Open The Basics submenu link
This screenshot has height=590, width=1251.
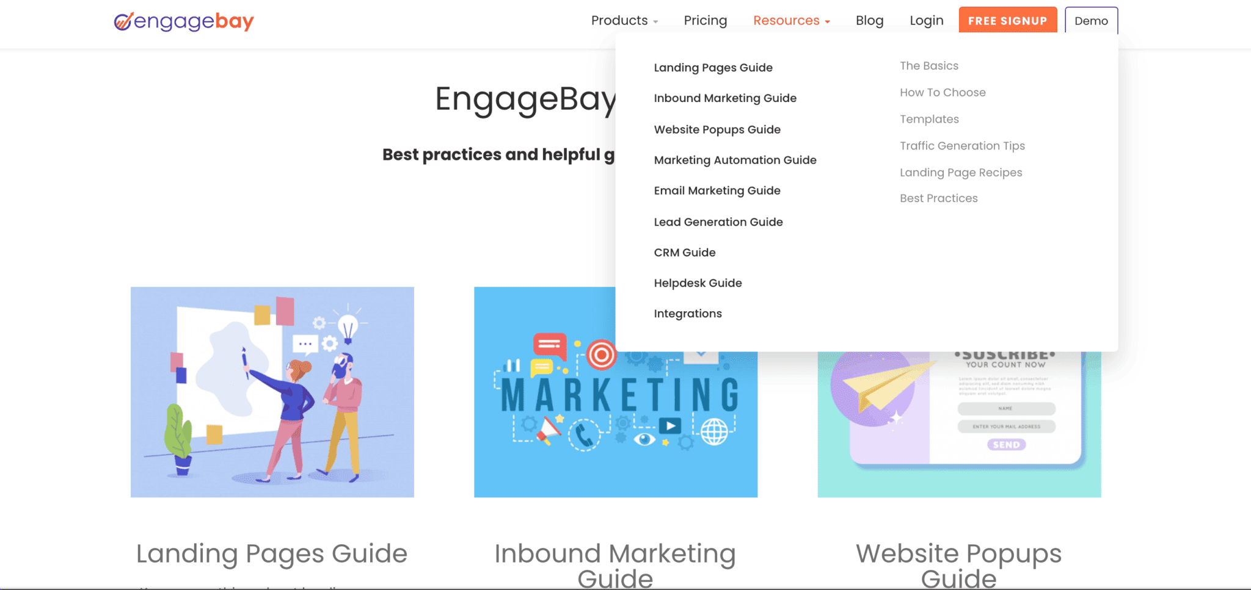pyautogui.click(x=929, y=66)
